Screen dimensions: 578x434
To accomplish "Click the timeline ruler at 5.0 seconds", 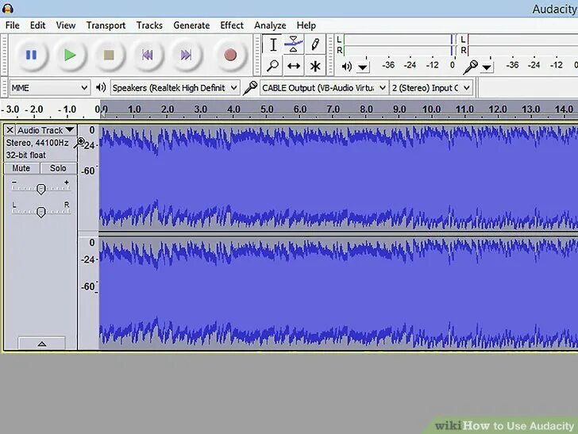I will (267, 109).
